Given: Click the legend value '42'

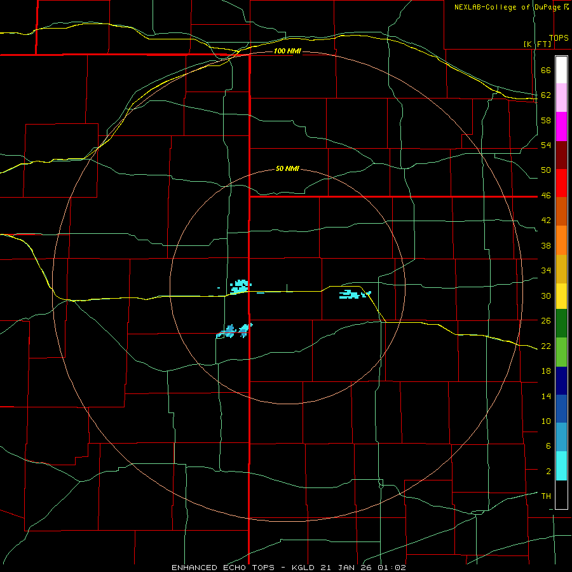Looking at the screenshot, I should point(546,221).
